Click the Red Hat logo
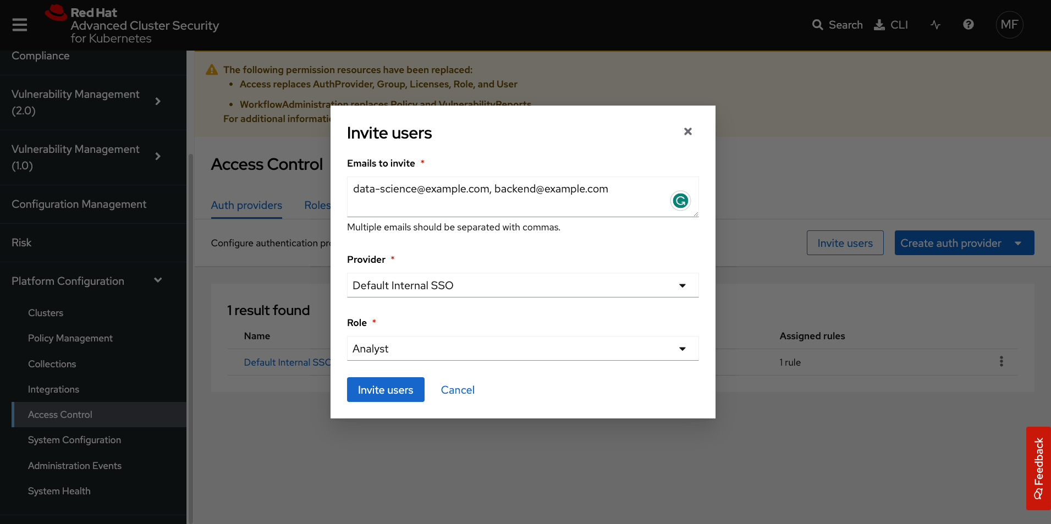The height and width of the screenshot is (524, 1051). (x=56, y=11)
